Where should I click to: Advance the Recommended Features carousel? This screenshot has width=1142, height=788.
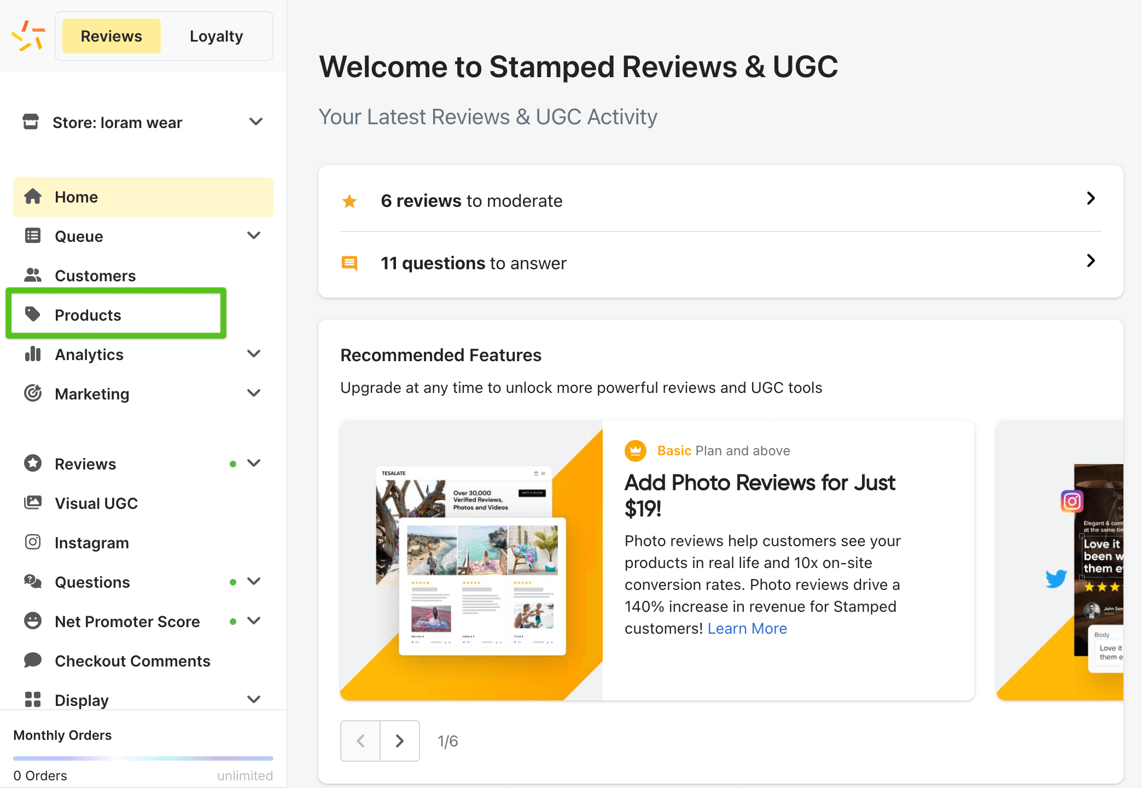pos(400,741)
